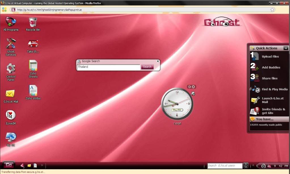Launch Zoho Sheets from the desktop
Viewport: 290px width, 174px height.
(33, 69)
